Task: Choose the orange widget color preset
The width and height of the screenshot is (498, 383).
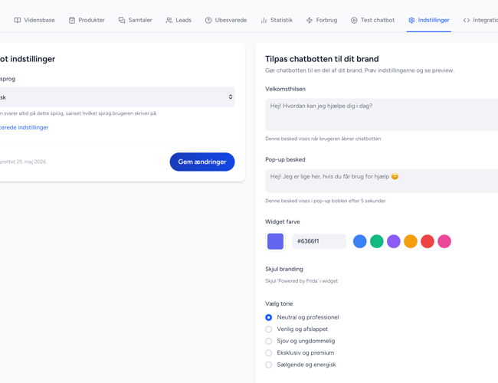Action: pyautogui.click(x=411, y=241)
